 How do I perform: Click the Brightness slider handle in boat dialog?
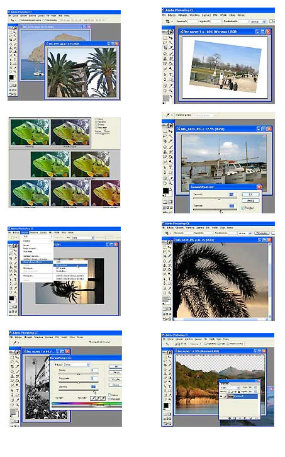click(x=219, y=199)
